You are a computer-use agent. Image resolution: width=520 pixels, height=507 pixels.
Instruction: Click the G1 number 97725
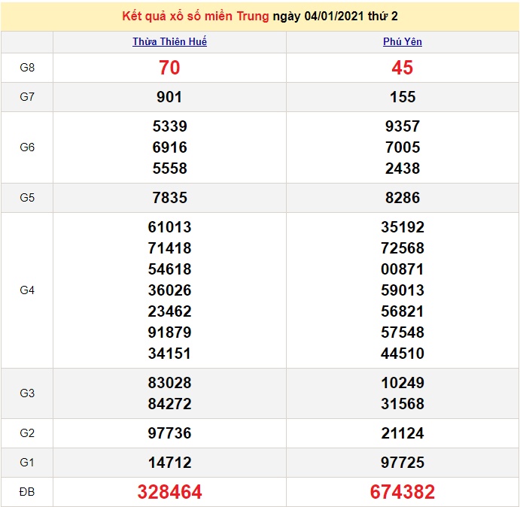point(403,462)
